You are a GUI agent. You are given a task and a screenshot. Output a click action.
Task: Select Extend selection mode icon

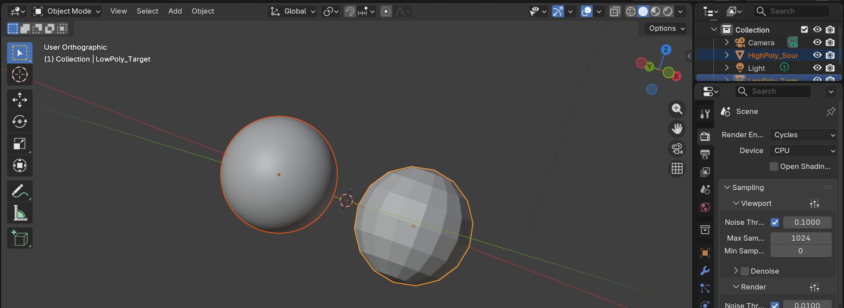point(25,29)
